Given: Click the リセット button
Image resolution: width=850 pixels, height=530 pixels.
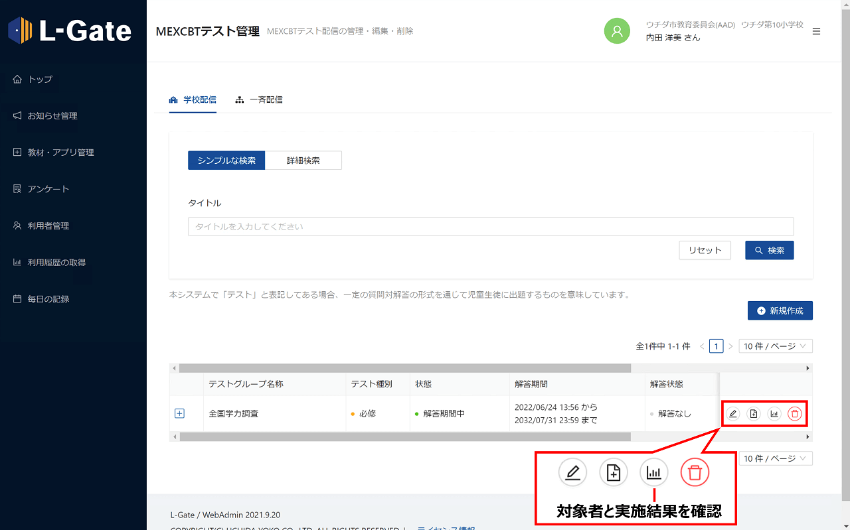Looking at the screenshot, I should [x=705, y=250].
